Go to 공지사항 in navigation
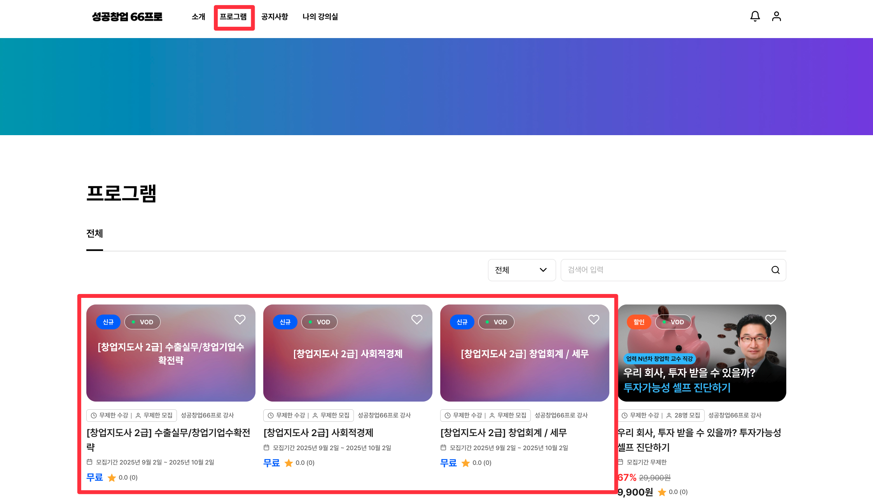The image size is (873, 501). tap(275, 17)
